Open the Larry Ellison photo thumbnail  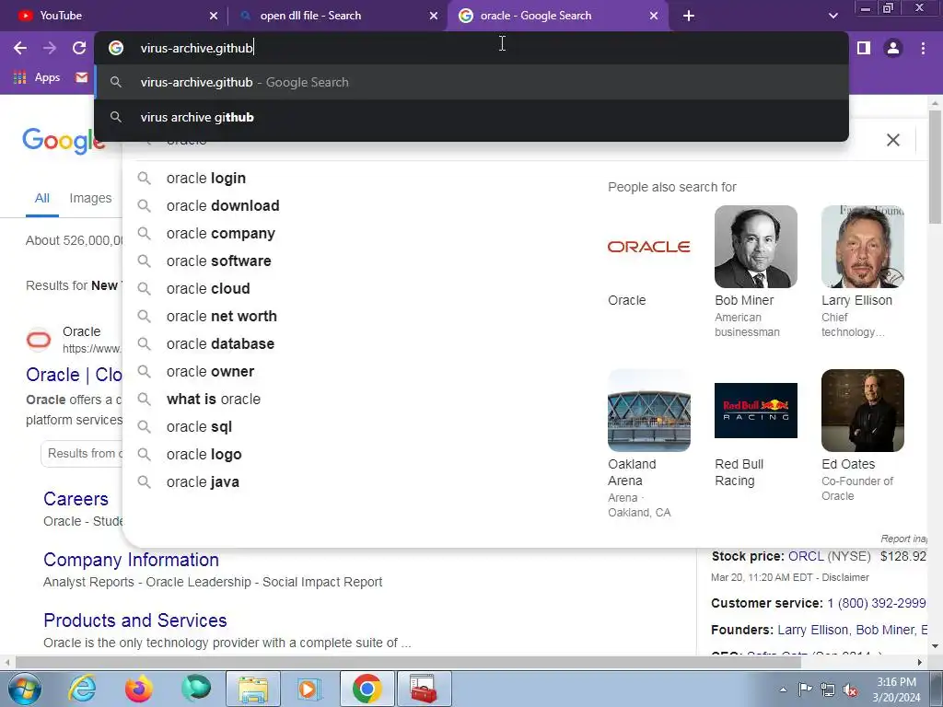(x=863, y=247)
